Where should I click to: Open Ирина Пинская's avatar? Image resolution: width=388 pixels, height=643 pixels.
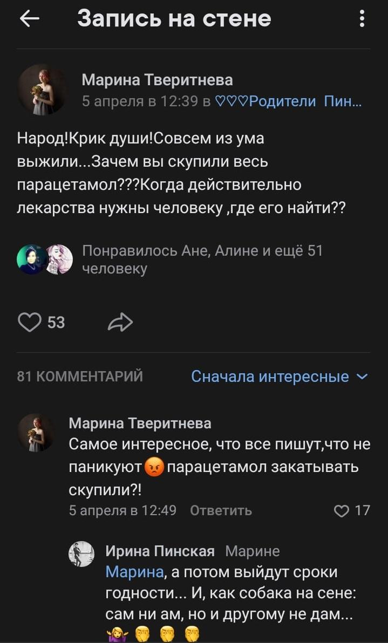81,554
